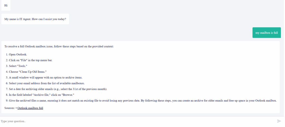Click step 4 "Clean Up Old Items" text
Image resolution: width=285 pixels, height=127 pixels.
coord(28,72)
